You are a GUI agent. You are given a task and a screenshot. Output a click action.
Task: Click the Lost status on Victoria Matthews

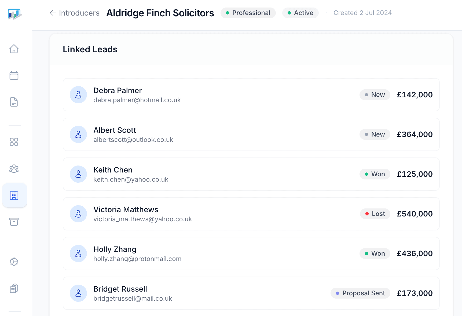pyautogui.click(x=375, y=214)
